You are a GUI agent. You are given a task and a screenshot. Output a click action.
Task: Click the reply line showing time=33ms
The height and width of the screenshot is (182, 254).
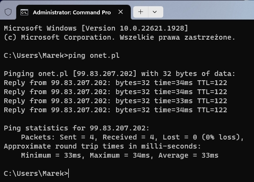(x=116, y=101)
